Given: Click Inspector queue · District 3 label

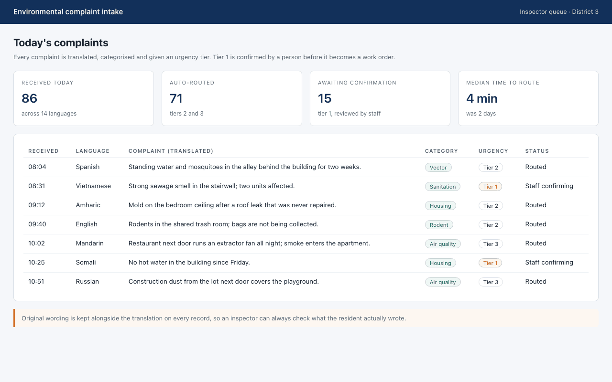Looking at the screenshot, I should click(559, 12).
